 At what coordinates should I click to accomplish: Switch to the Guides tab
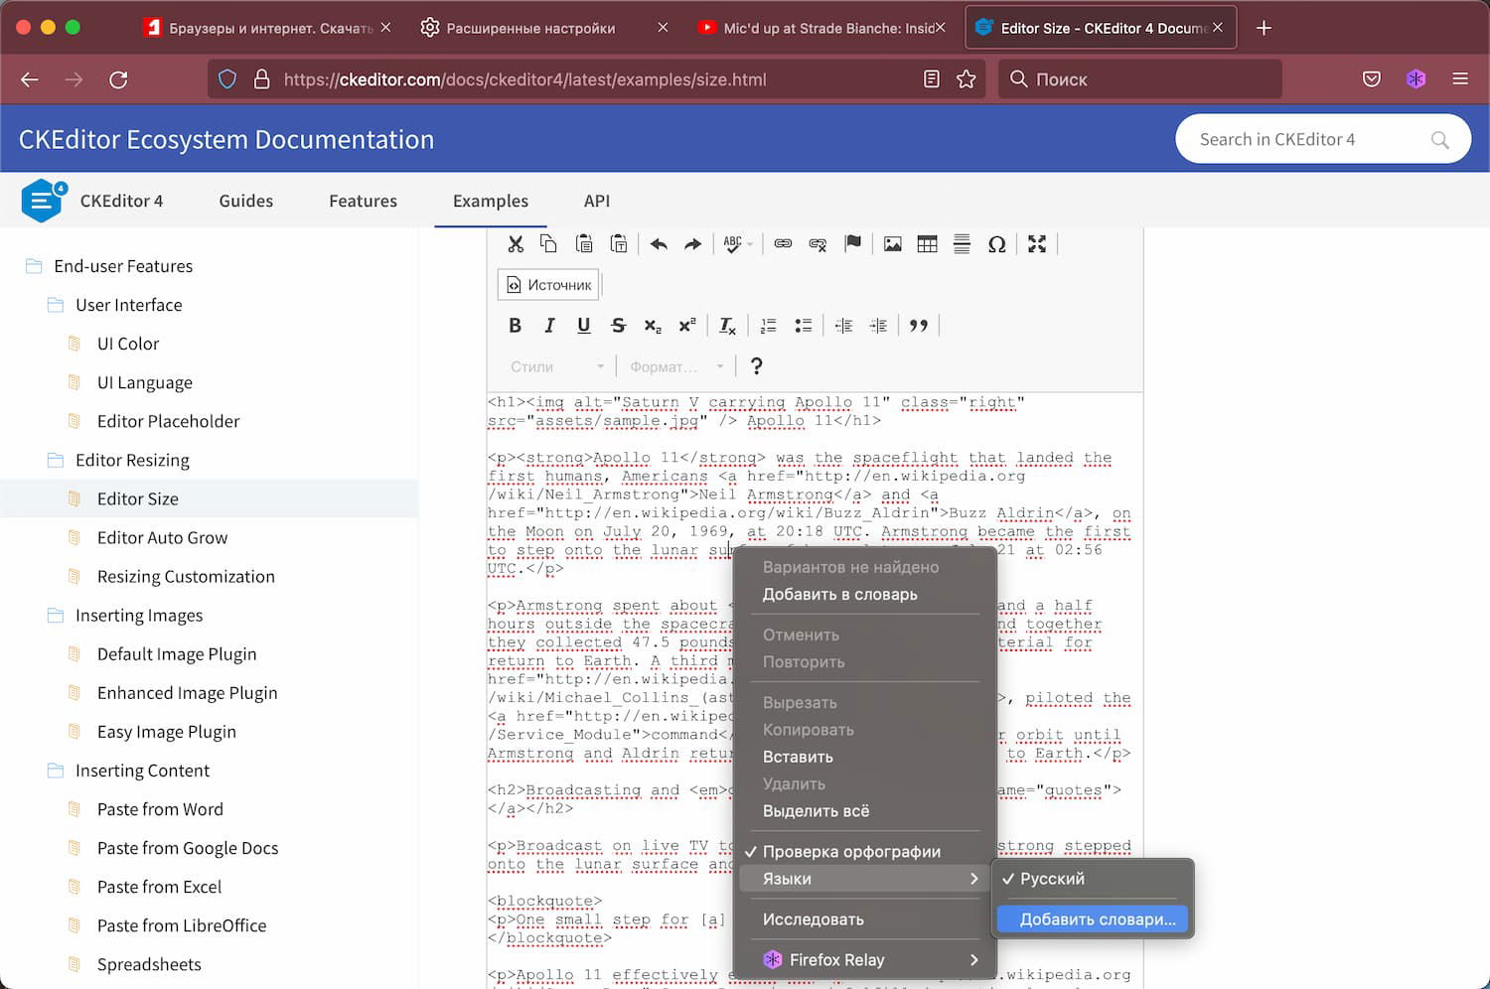coord(245,201)
